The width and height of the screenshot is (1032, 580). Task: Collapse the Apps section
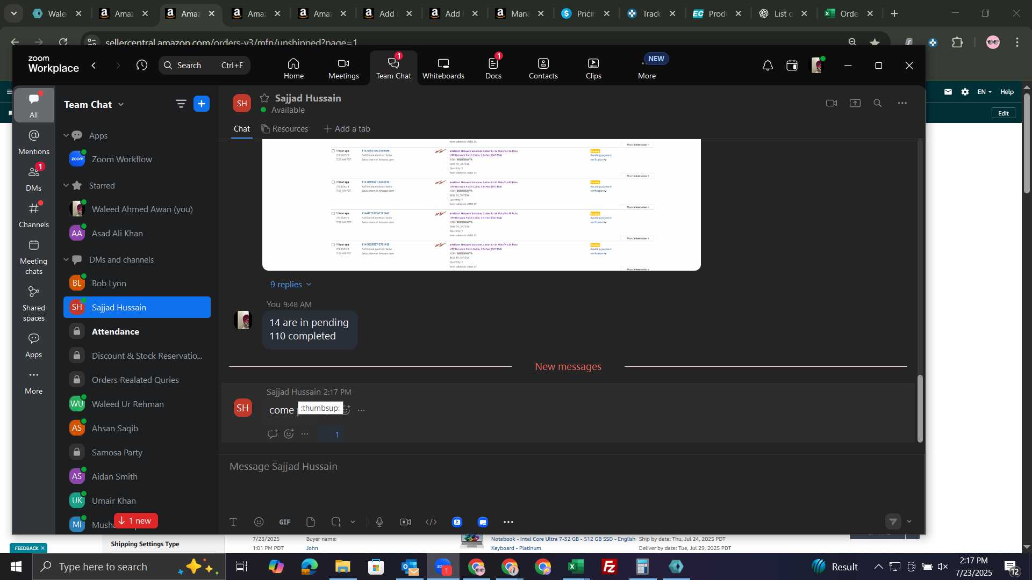pyautogui.click(x=66, y=135)
